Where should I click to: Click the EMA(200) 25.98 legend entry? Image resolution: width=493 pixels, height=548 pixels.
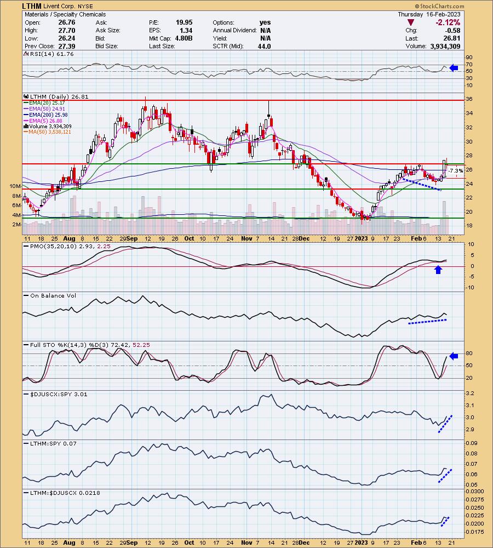pos(48,115)
